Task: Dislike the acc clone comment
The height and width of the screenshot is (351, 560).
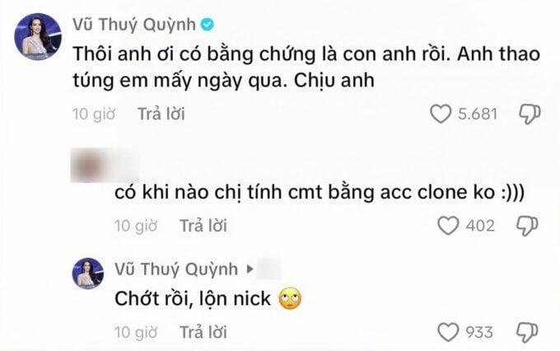Action: 528,226
